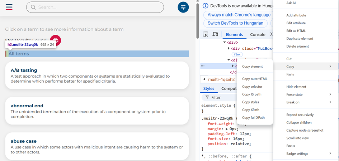Click the three-dots icon beside the selected node
Image resolution: width=339 pixels, height=161 pixels.
tap(203, 66)
